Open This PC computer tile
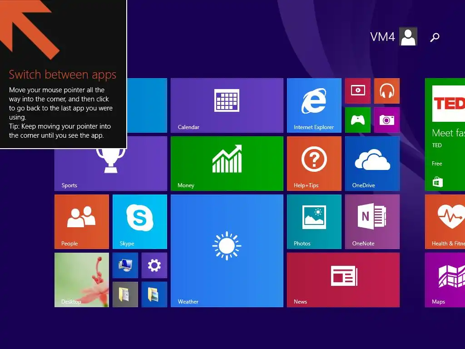Screen dimensions: 465x349 click(x=125, y=265)
